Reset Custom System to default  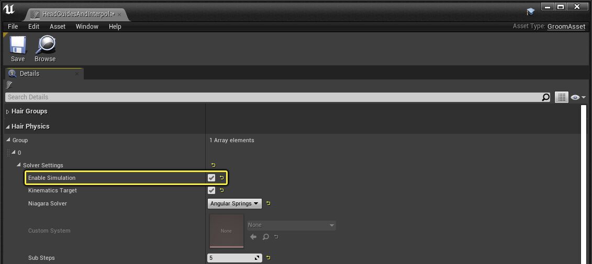(x=276, y=237)
